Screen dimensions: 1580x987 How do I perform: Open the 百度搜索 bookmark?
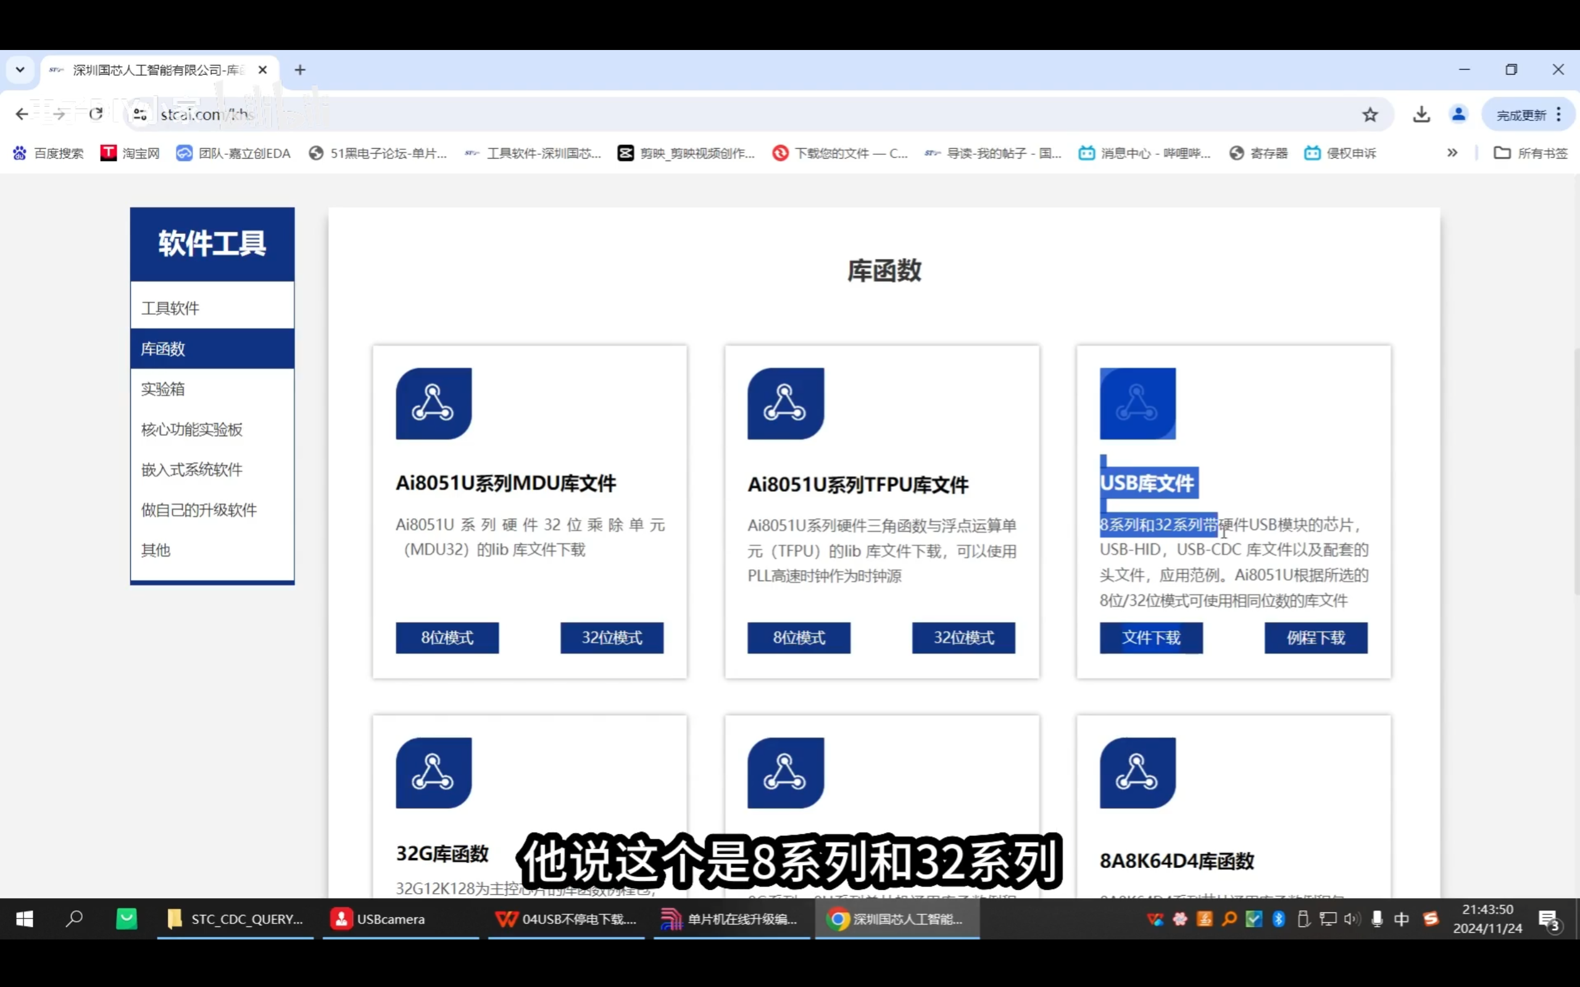pos(48,152)
